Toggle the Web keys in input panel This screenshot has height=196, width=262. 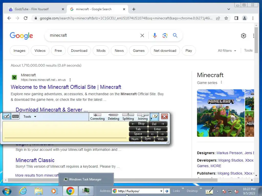161,139
